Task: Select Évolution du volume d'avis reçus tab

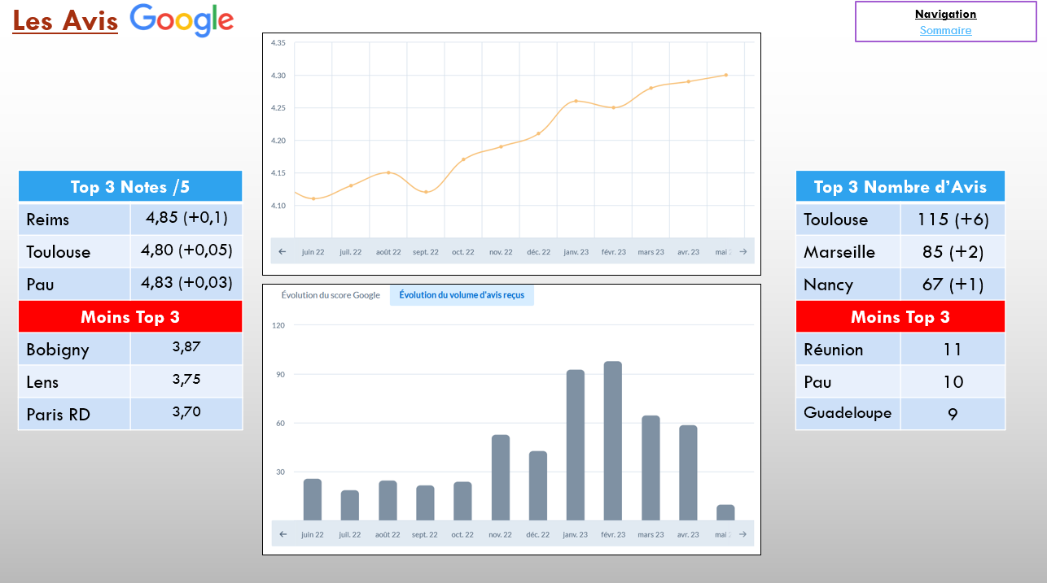Action: pos(462,295)
